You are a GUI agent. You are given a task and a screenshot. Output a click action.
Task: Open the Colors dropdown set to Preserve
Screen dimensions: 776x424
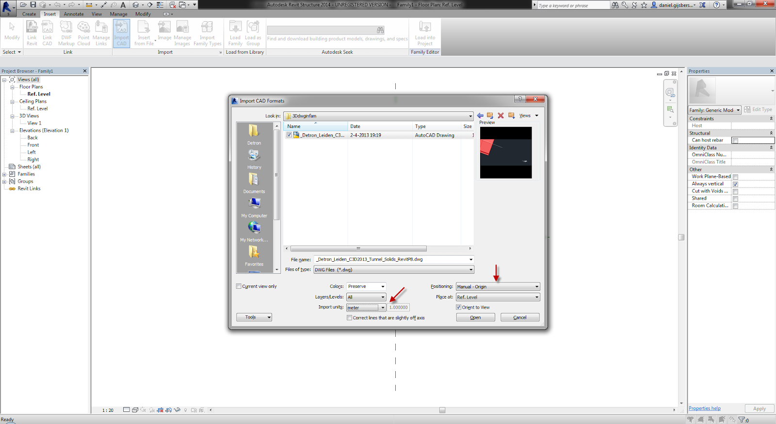[x=366, y=286]
